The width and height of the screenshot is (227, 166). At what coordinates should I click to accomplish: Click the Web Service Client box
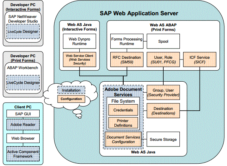pos(79,60)
